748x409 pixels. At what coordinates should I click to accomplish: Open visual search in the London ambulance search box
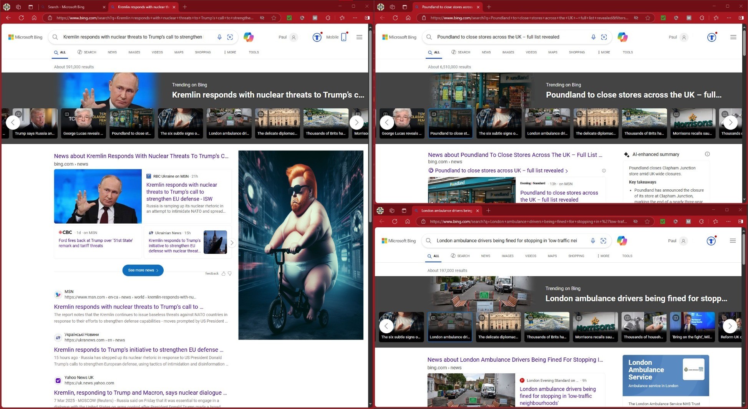[x=603, y=241]
